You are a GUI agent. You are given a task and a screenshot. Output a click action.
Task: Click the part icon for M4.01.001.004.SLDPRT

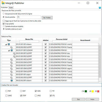(x=11, y=69)
